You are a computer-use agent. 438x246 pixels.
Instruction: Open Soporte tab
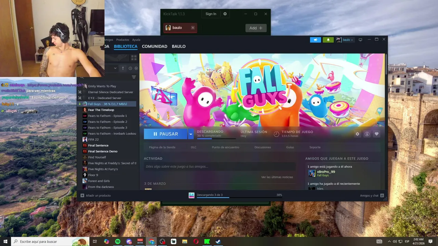315,147
